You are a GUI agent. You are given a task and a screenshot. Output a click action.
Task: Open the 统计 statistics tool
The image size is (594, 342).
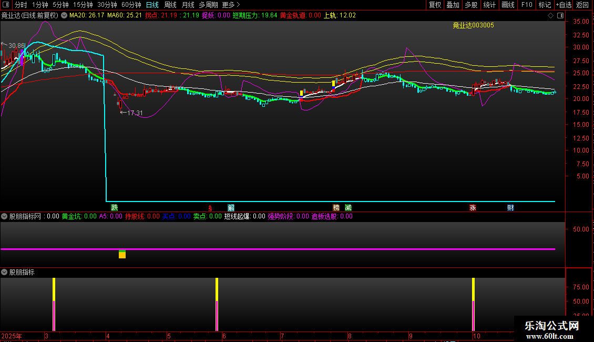(489, 5)
